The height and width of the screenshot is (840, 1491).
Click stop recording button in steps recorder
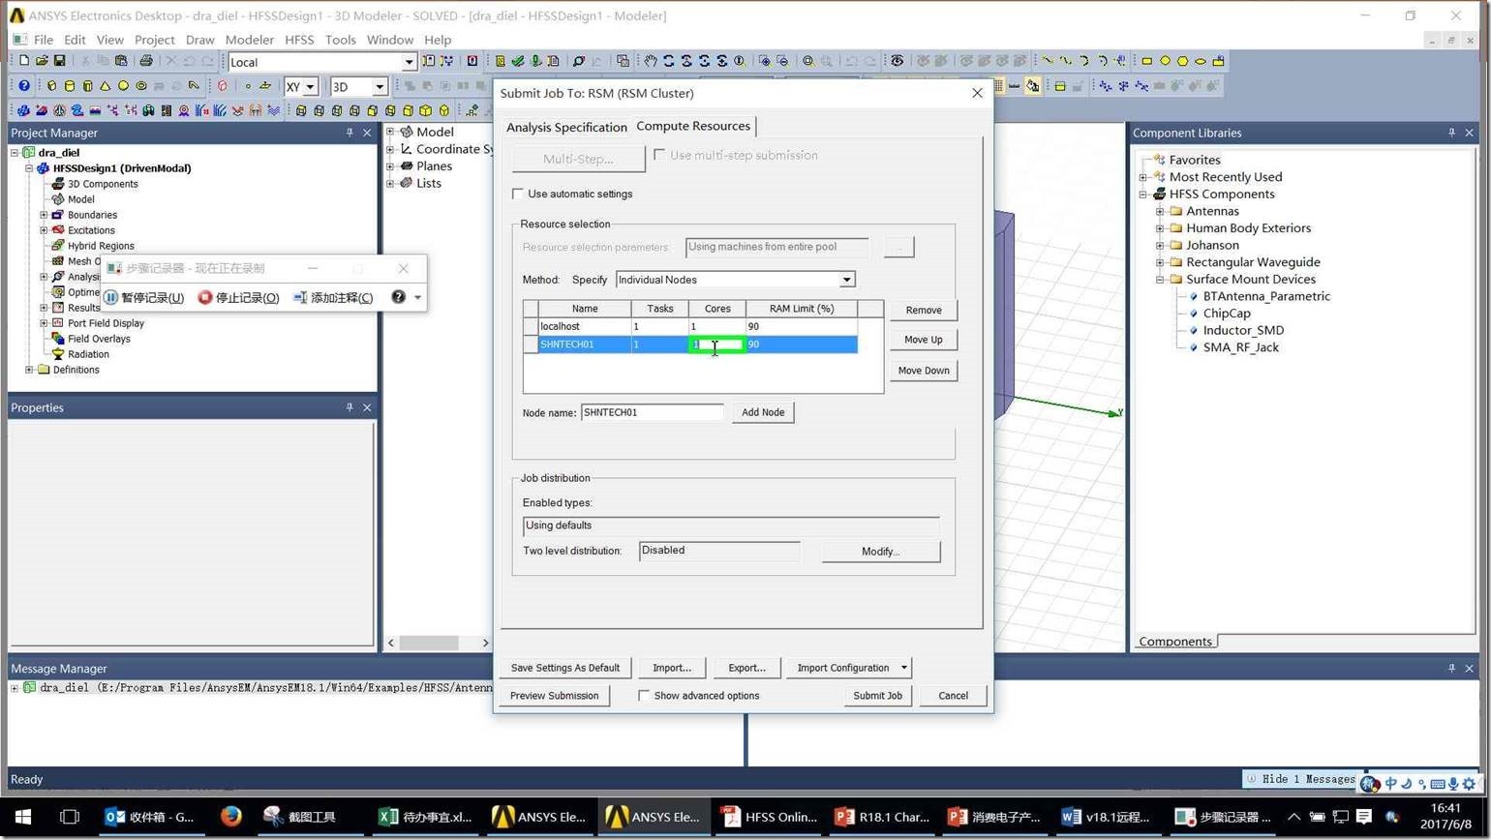click(238, 297)
